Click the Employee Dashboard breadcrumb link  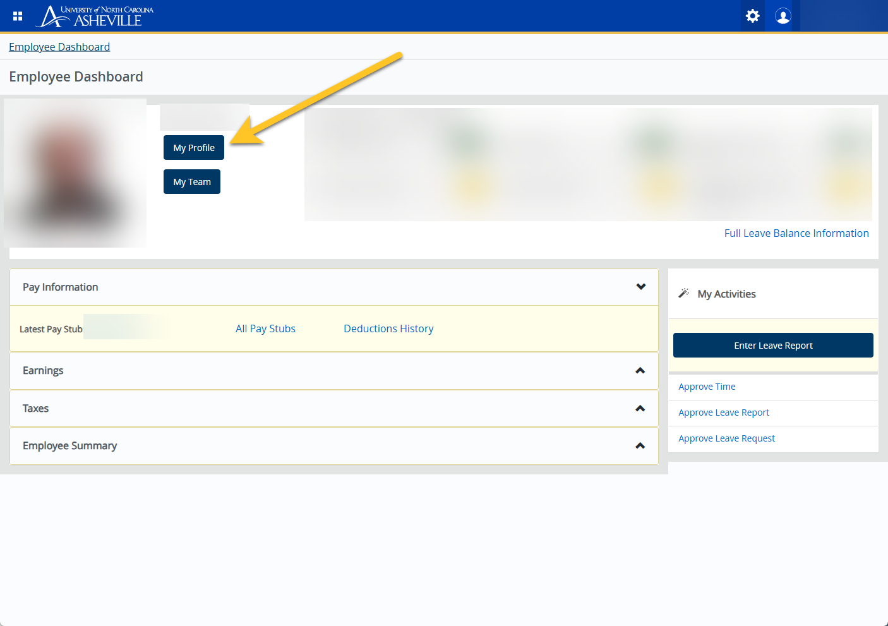pos(59,47)
